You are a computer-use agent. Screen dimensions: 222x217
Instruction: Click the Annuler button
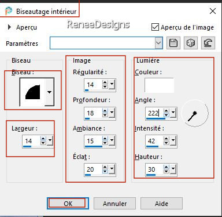point(114,204)
